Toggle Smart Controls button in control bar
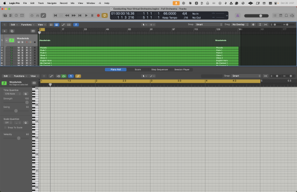 (x=32, y=15)
